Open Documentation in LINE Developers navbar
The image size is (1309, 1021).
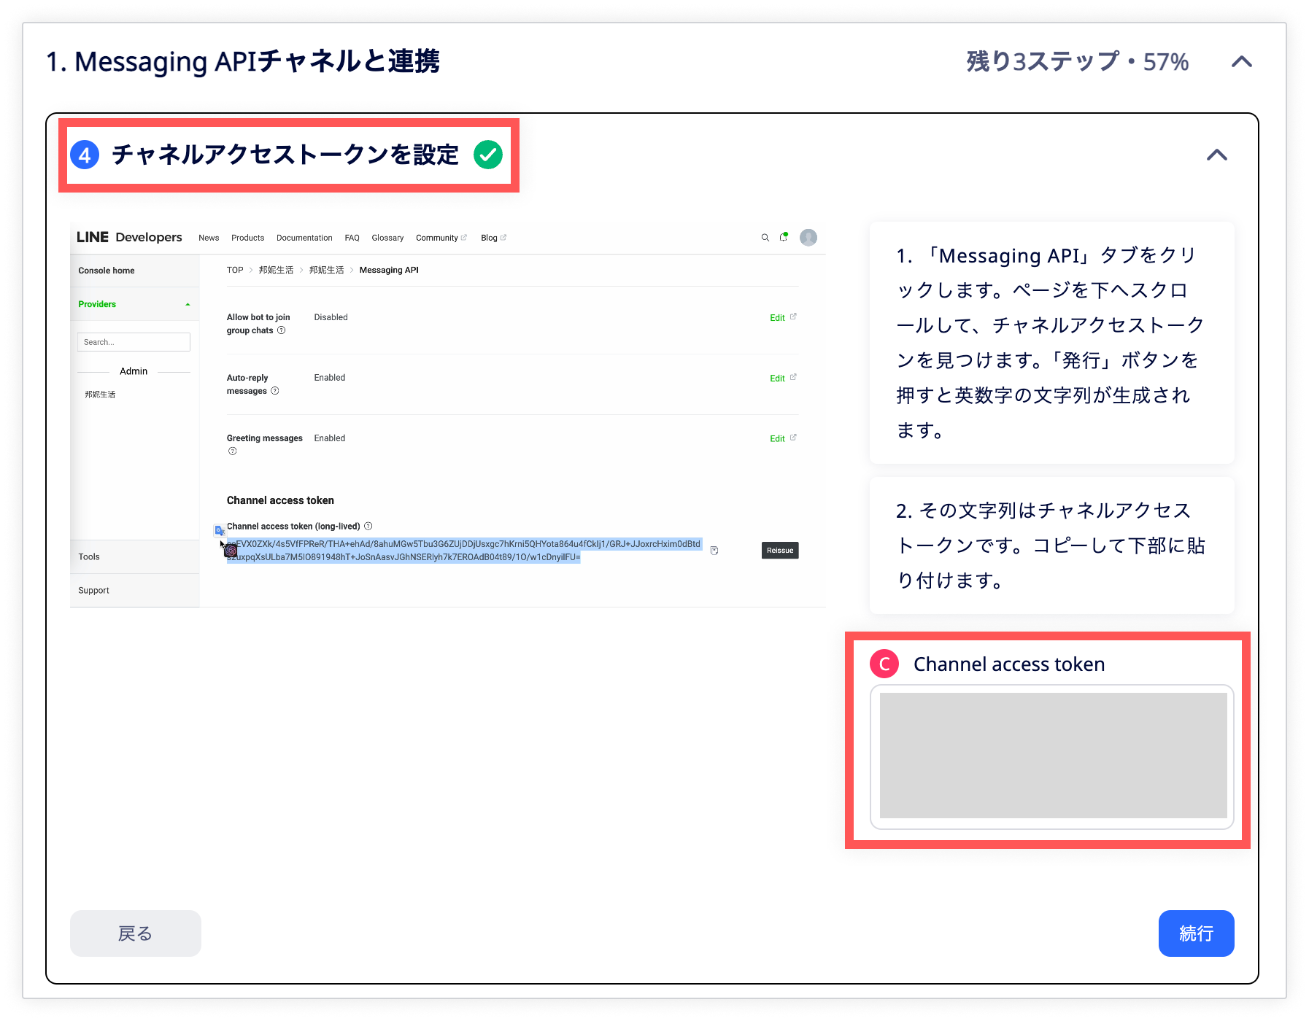(304, 238)
